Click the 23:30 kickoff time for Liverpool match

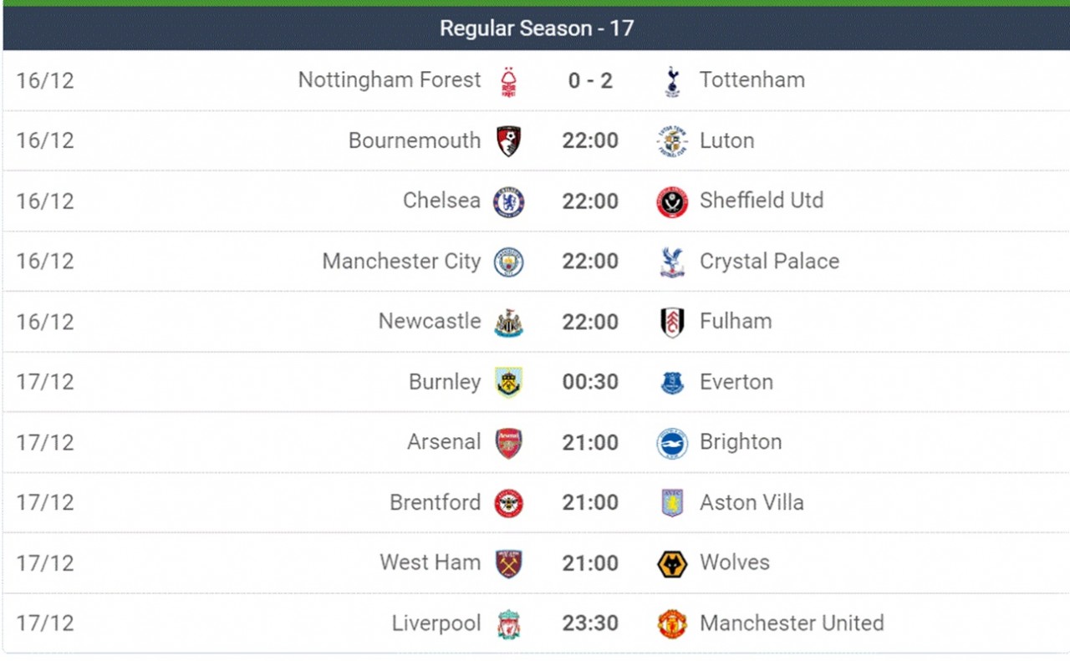point(590,623)
